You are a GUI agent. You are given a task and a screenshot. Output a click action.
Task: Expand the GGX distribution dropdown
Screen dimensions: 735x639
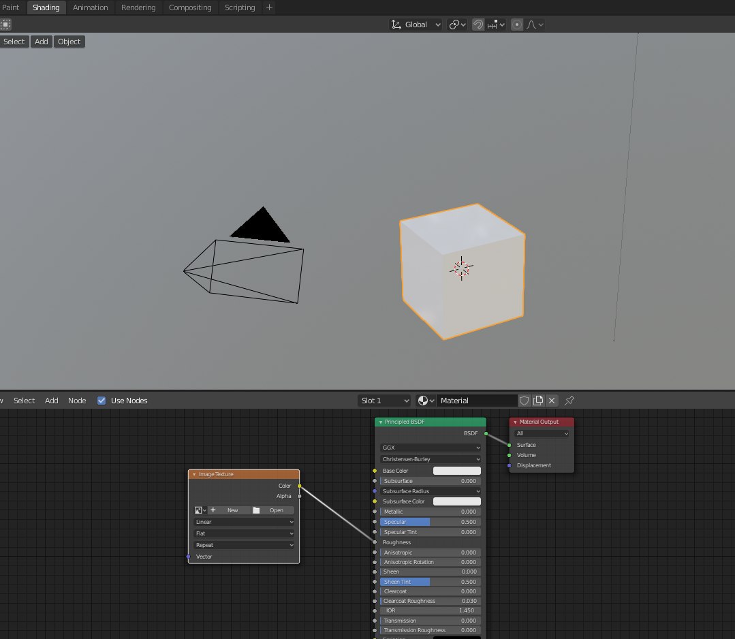pyautogui.click(x=431, y=448)
